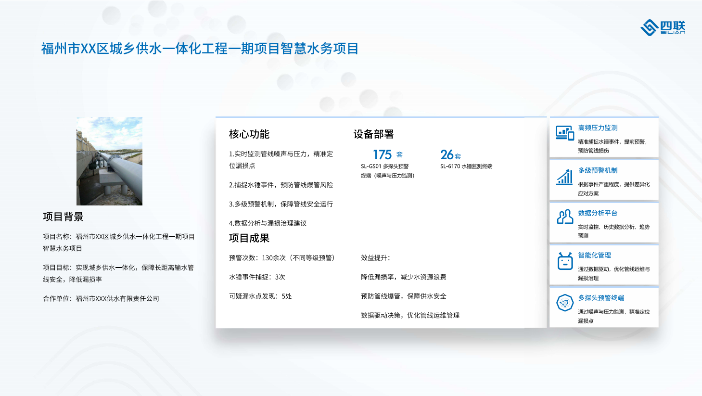Viewport: 702px width, 396px height.
Task: Click 水锤事件捕捉：3次 text
Action: point(257,277)
